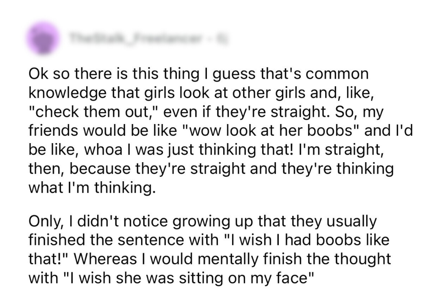
Task: Open the blurred username beside avatar
Action: point(149,40)
